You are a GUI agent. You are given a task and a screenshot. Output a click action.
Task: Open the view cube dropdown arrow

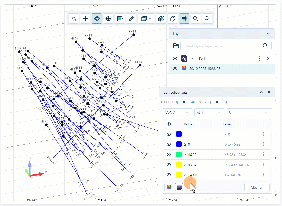(x=150, y=18)
